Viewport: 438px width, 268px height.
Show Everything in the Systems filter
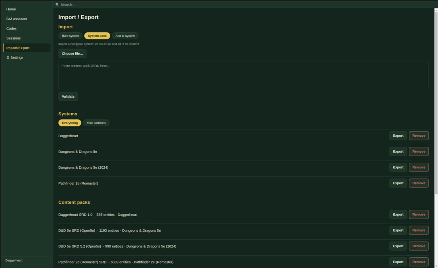pos(70,123)
